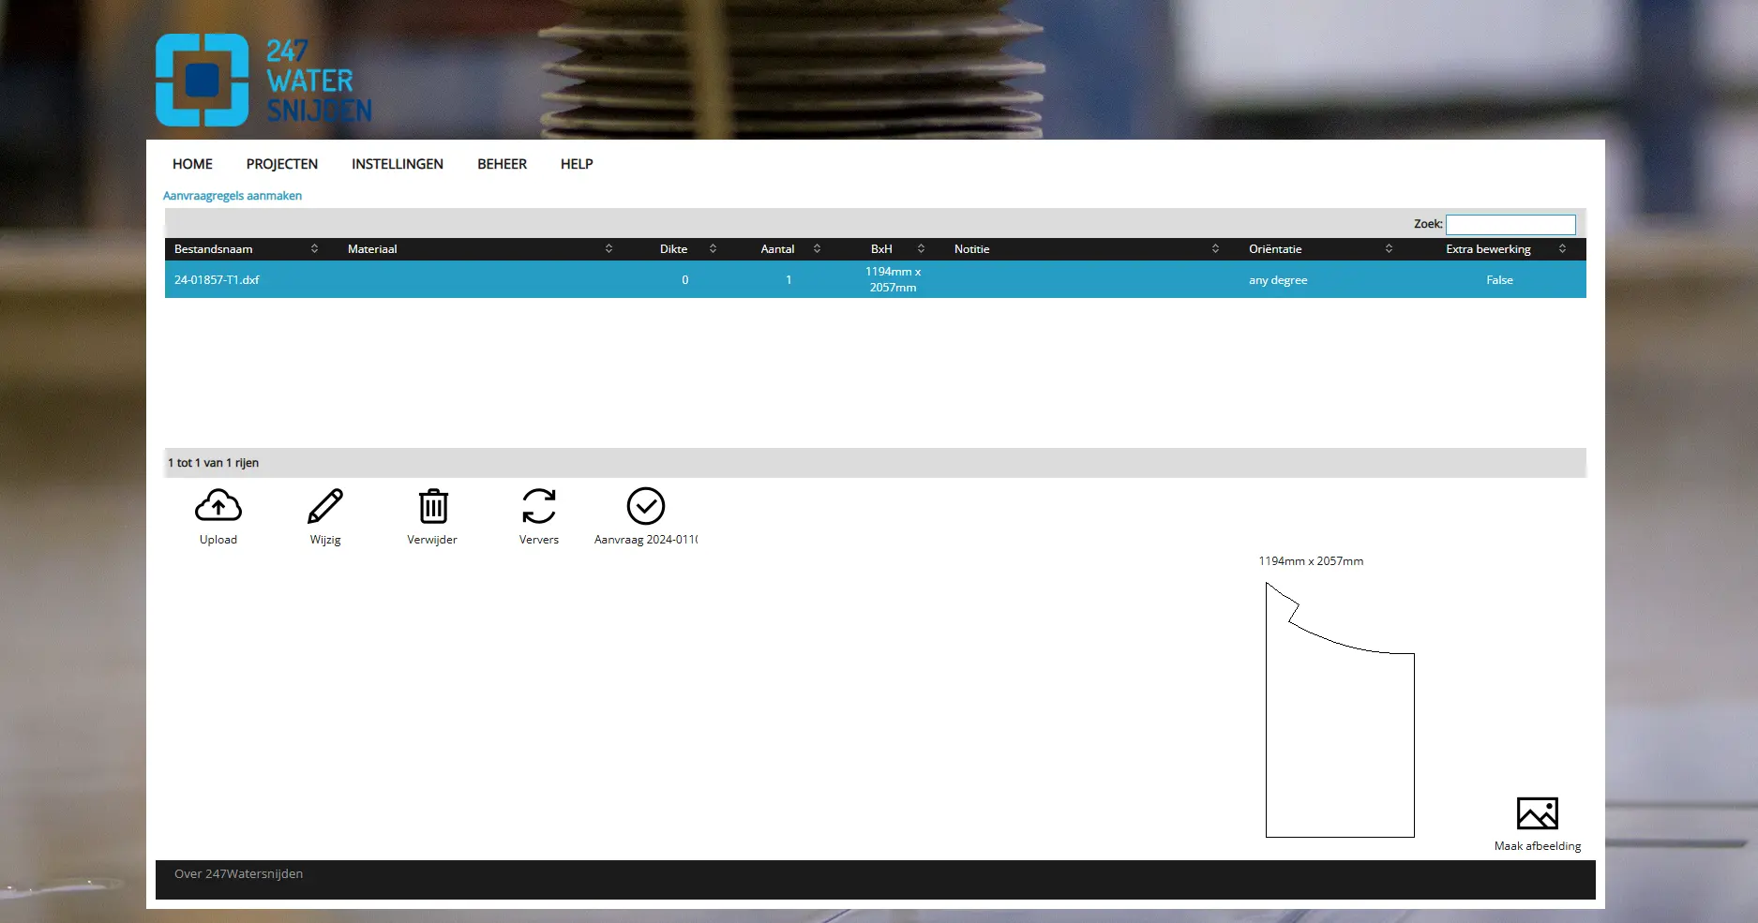Screen dimensions: 1758x923
Task: Open the INSTELLINGEN menu
Action: (398, 164)
